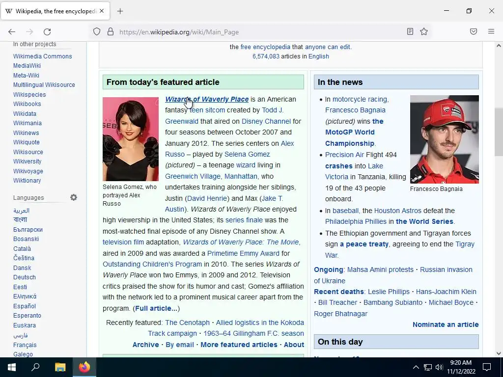
Task: Open the featured article Archive link
Action: [145, 345]
